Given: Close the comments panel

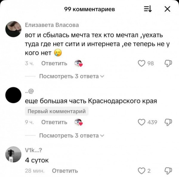Looking at the screenshot, I should pyautogui.click(x=167, y=9).
